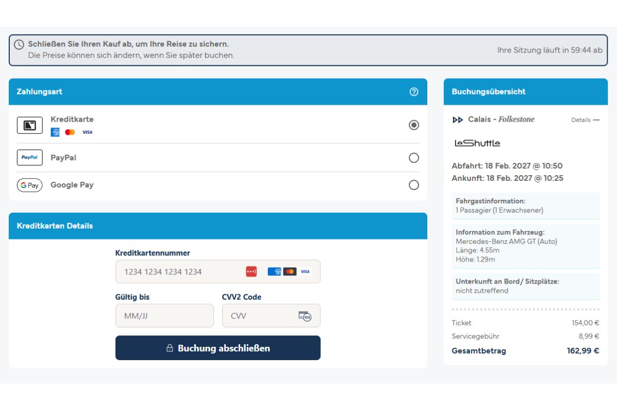Click the Kreditkarte card icon
This screenshot has height=411, width=617.
pos(30,125)
